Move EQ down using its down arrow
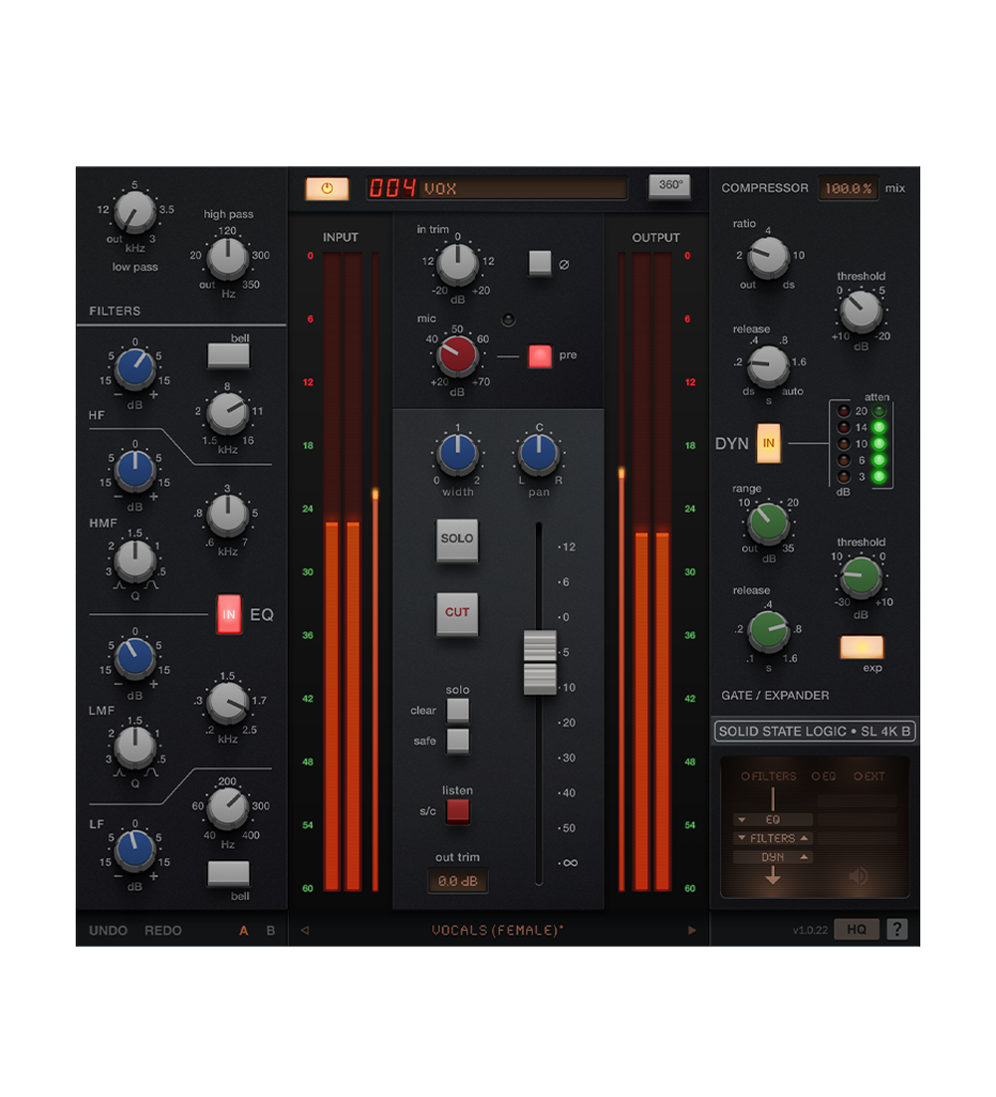Image resolution: width=996 pixels, height=1097 pixels. 741,820
